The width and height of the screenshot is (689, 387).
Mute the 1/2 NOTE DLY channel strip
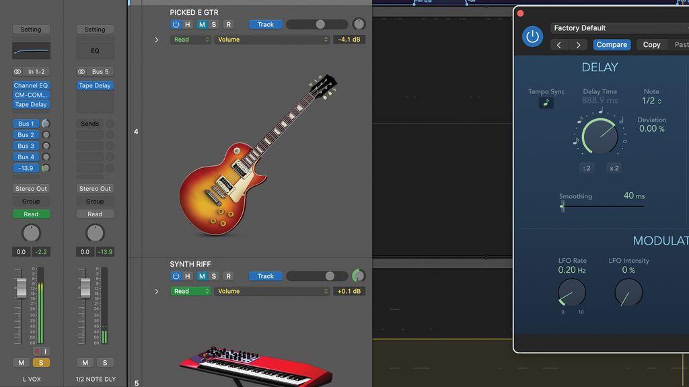85,362
